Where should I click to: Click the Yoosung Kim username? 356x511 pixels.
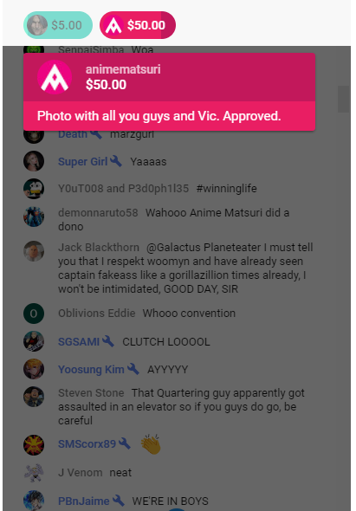(x=91, y=370)
